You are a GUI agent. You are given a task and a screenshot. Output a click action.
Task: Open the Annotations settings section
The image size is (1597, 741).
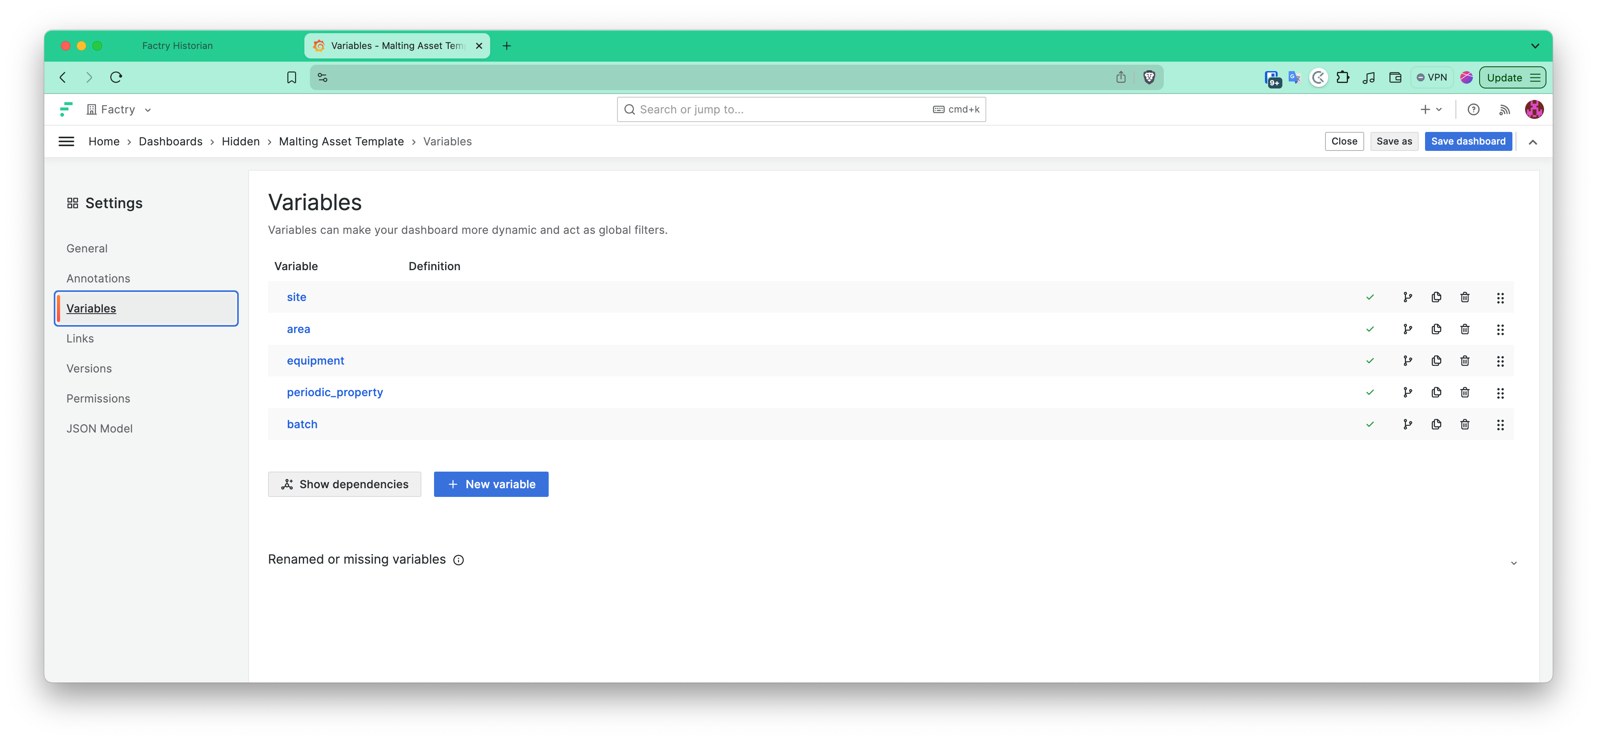(98, 279)
